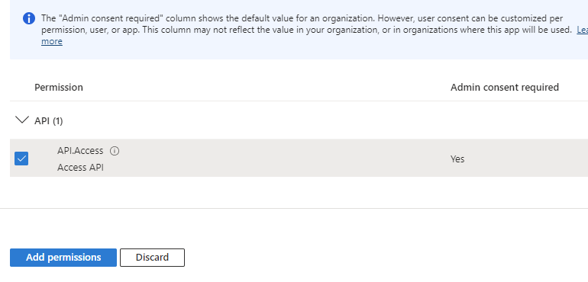The image size is (588, 282).
Task: Click the banner line starting 'permission, user, or app'
Action: (306, 30)
